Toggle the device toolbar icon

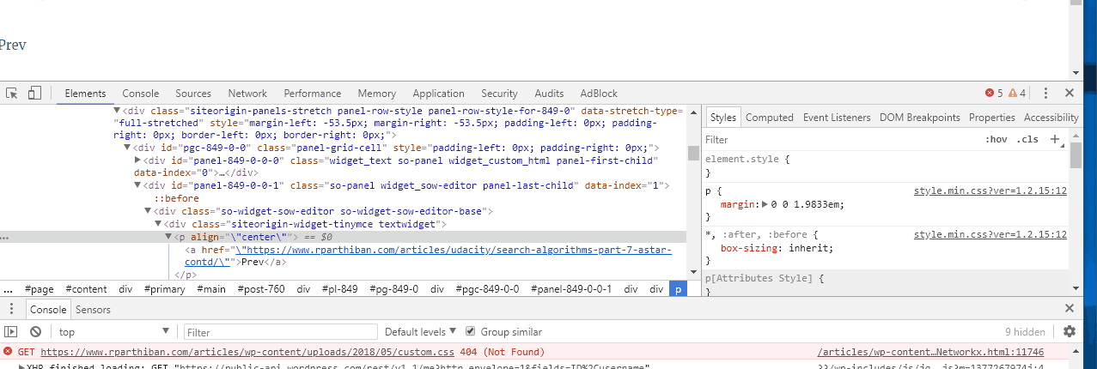pyautogui.click(x=34, y=93)
